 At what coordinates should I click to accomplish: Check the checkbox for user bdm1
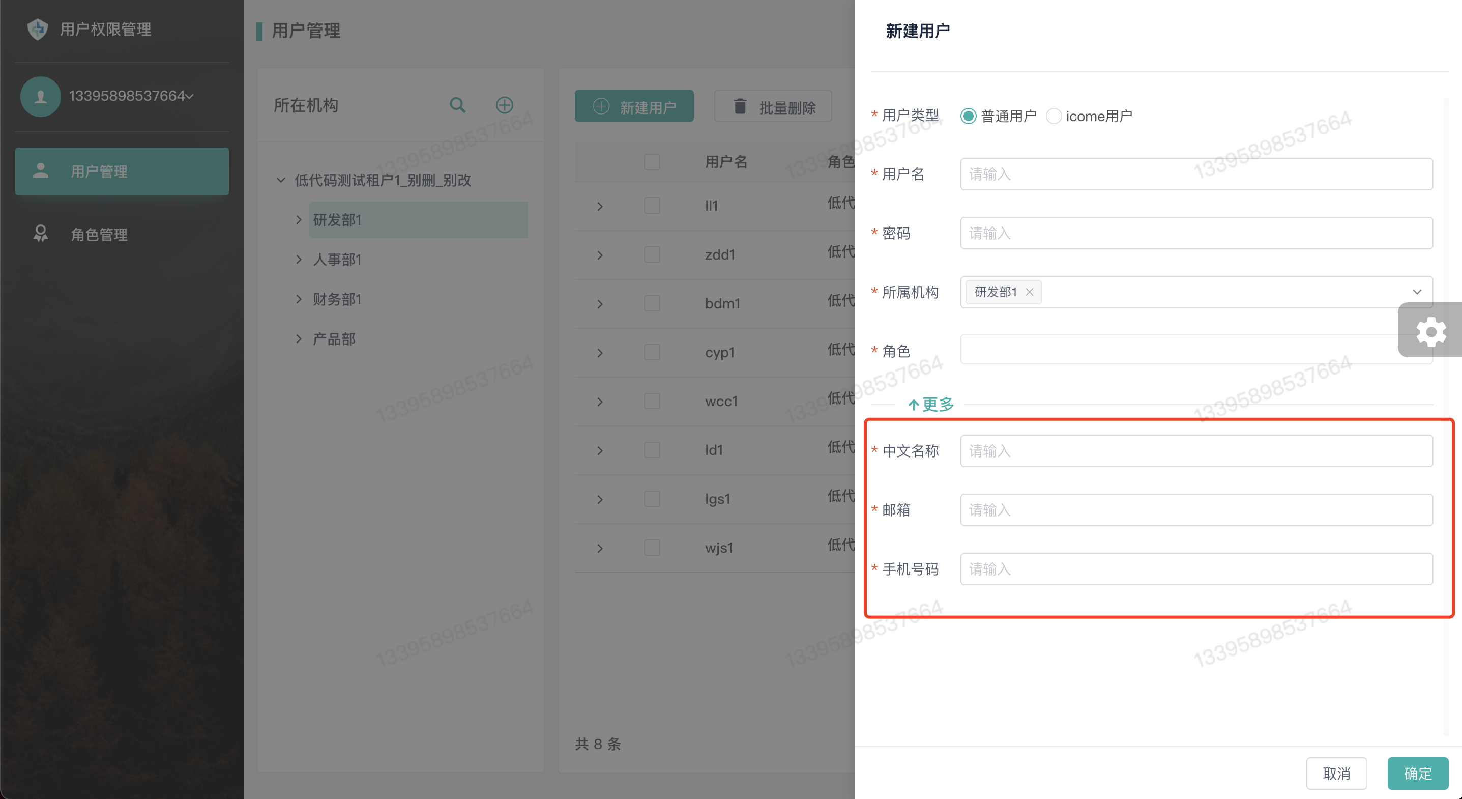tap(652, 303)
